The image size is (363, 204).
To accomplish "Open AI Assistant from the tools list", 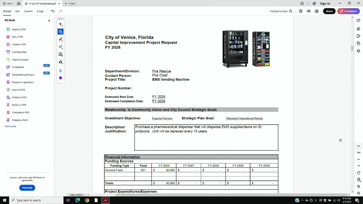I will point(18,67).
